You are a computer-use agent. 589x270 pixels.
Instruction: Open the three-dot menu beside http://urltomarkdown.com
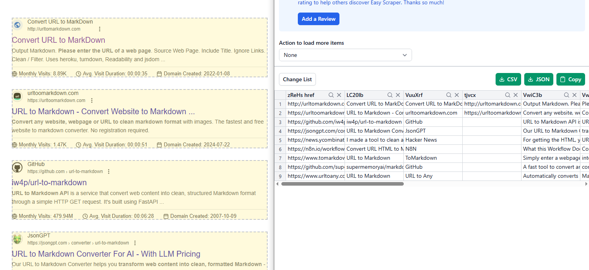(100, 29)
